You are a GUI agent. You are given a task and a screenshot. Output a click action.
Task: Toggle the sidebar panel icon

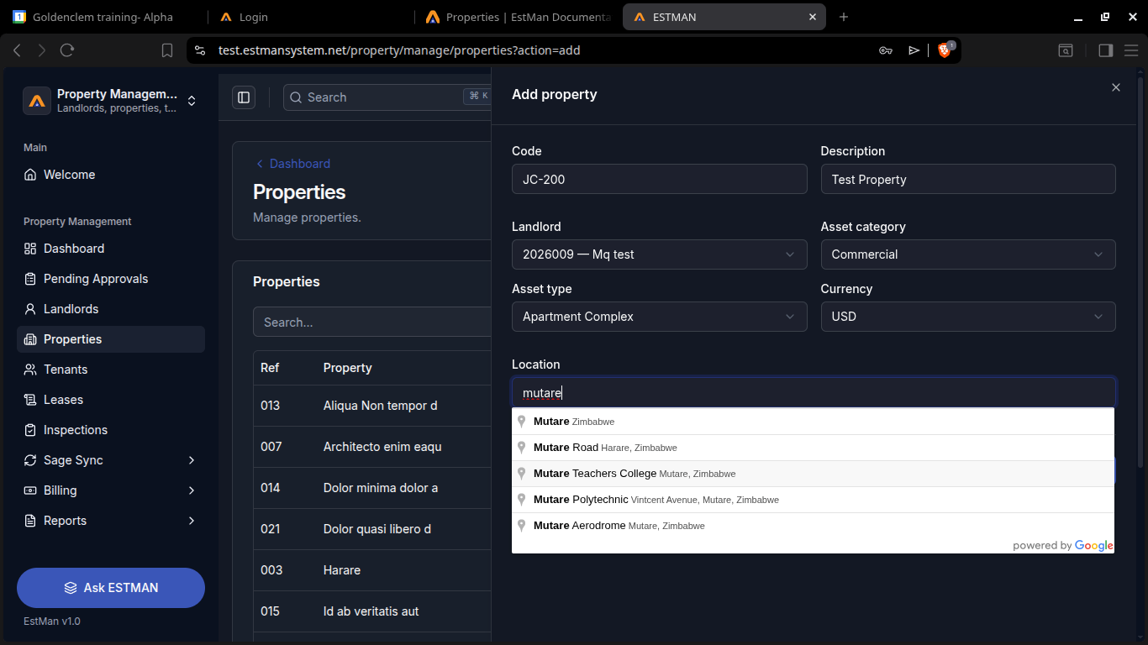pos(244,97)
